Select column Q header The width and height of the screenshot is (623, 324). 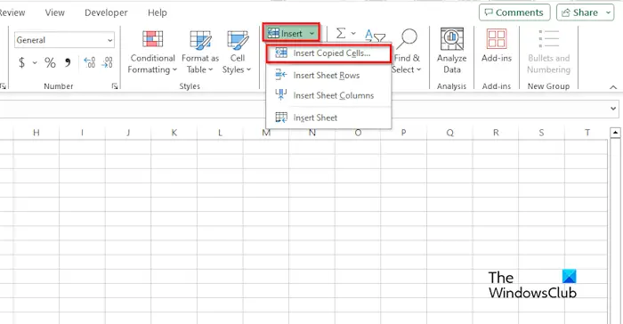[449, 133]
